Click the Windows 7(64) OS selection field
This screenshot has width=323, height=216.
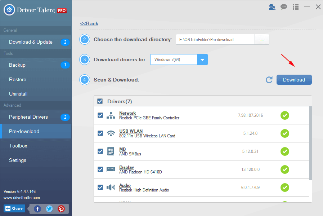point(174,59)
